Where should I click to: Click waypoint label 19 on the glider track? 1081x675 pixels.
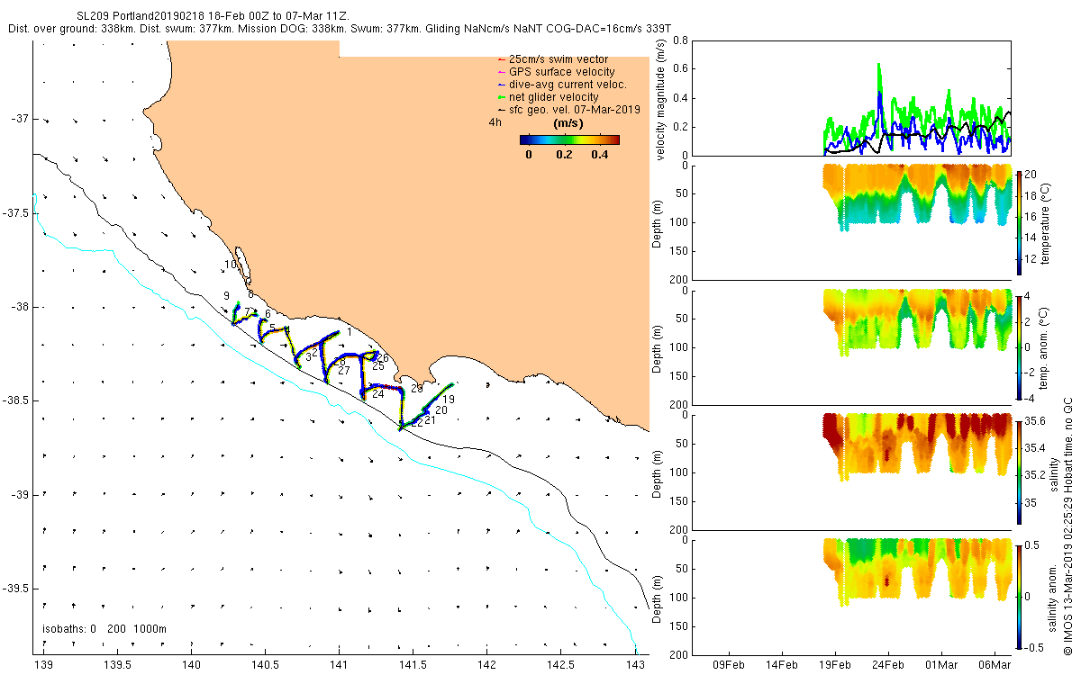point(449,399)
